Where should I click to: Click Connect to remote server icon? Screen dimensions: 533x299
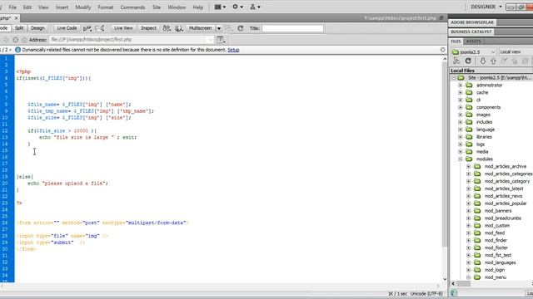pos(456,61)
